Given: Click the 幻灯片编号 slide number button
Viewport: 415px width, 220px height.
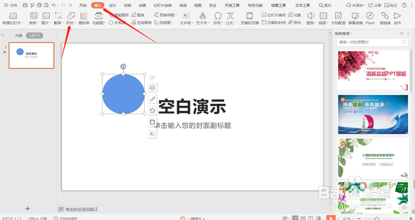Looking at the screenshot, I should click(x=273, y=15).
